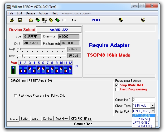Image resolution: width=165 pixels, height=132 pixels.
Task: Toggle DIP switch 9
Action: [x=57, y=70]
